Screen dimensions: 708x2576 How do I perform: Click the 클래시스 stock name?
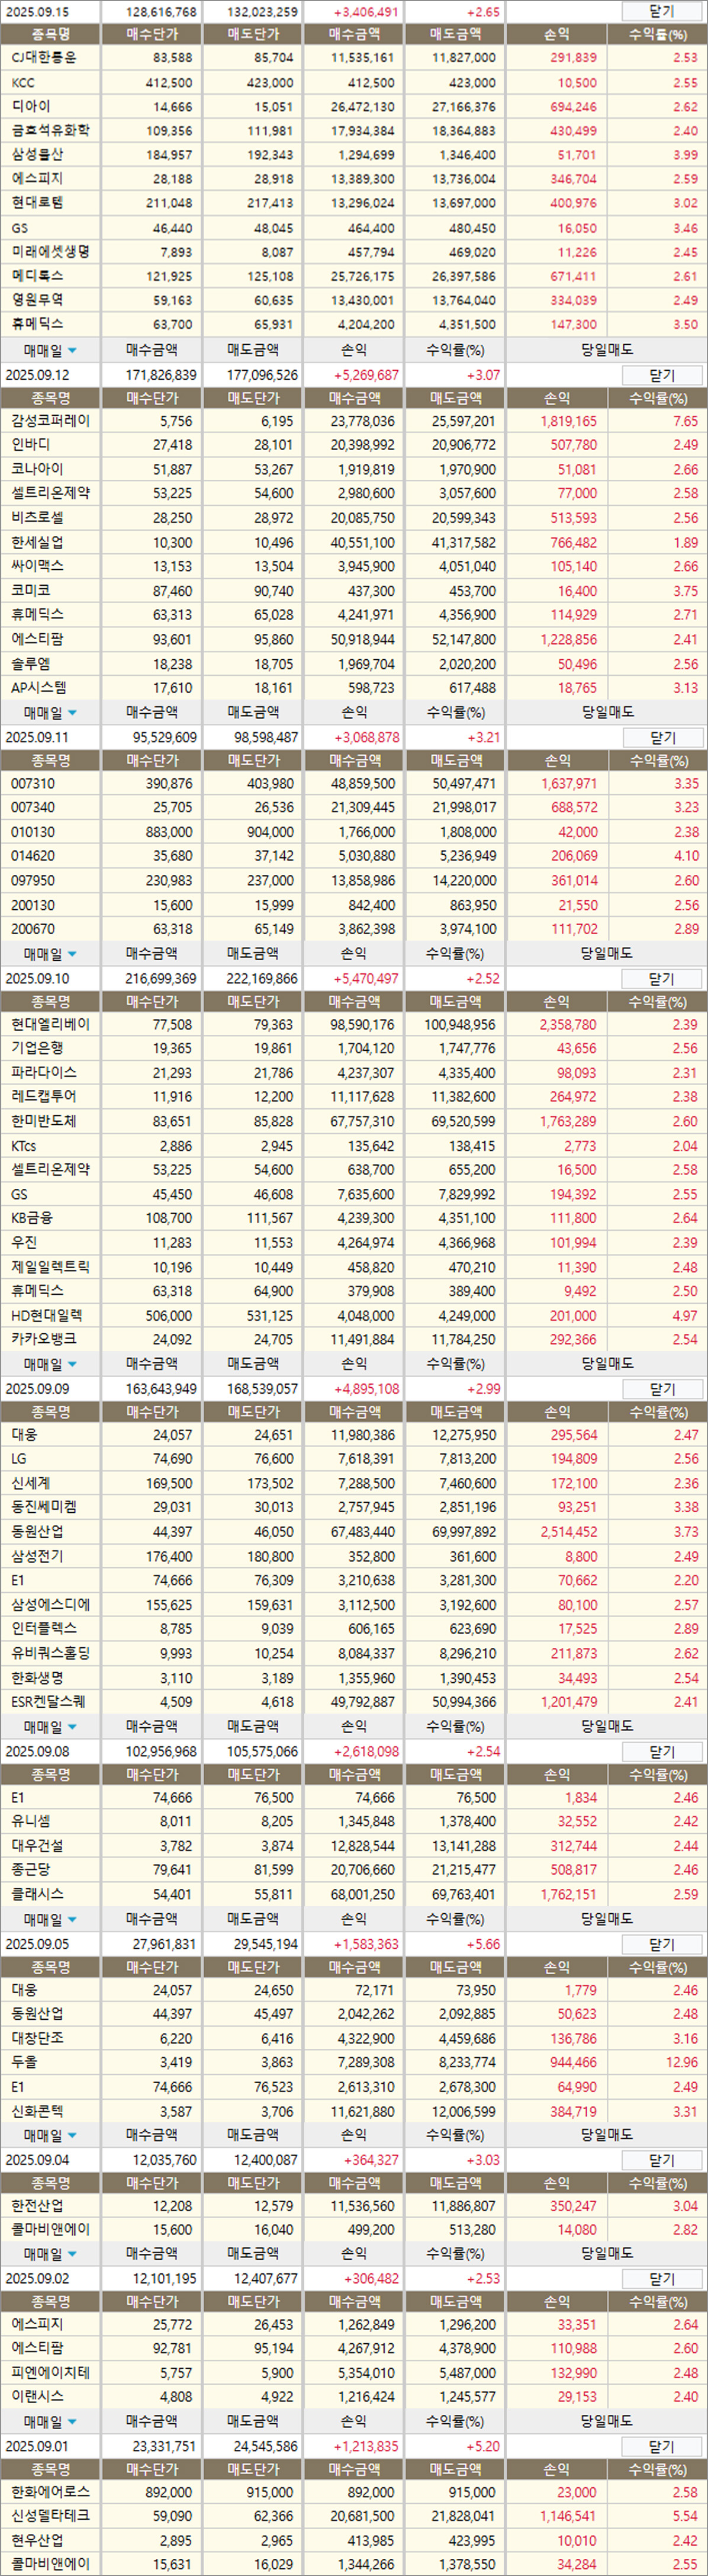(x=37, y=1895)
